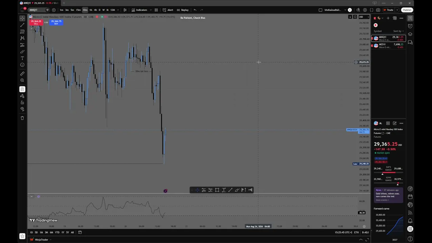Toggle stay in drawing mode pencil-lock
The height and width of the screenshot is (243, 432).
22,96
